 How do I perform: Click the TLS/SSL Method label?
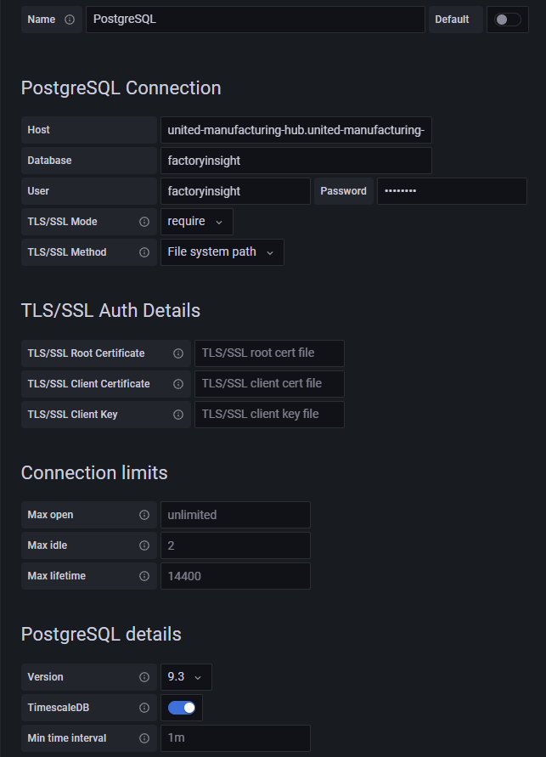67,252
